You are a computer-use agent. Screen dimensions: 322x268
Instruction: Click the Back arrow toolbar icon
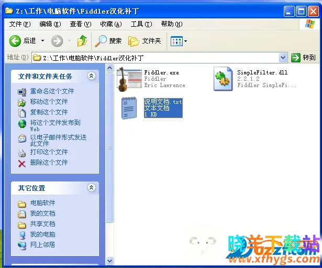click(15, 41)
